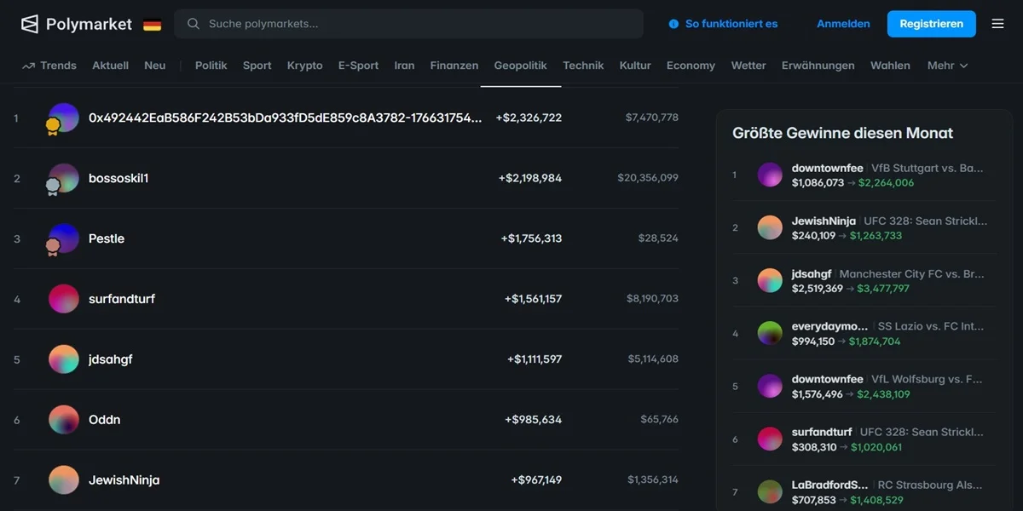
Task: Select the Geopolitik tab
Action: click(x=521, y=66)
